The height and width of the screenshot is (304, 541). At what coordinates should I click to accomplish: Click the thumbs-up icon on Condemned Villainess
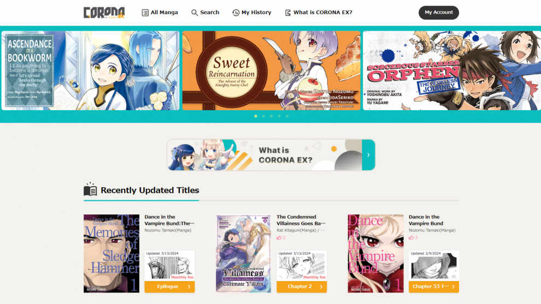pyautogui.click(x=279, y=237)
